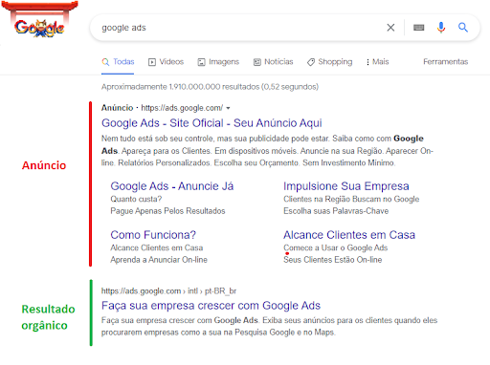The image size is (490, 365).
Task: Click the Google doodle logo
Action: tap(39, 19)
